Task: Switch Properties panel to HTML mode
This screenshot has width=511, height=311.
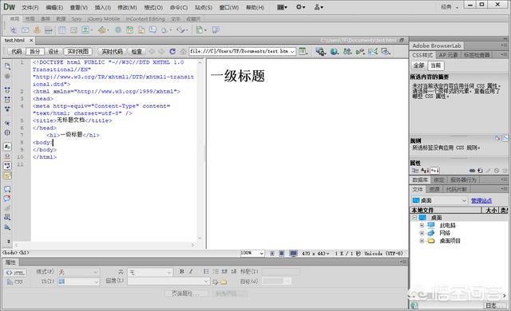Action: (16, 273)
